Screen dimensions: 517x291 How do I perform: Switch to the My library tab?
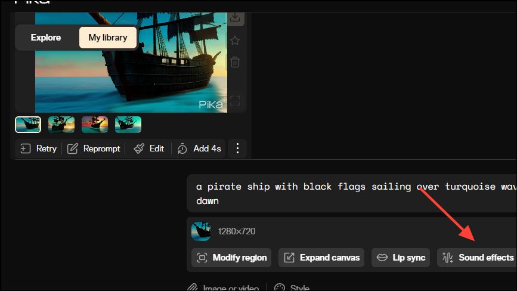tap(108, 38)
